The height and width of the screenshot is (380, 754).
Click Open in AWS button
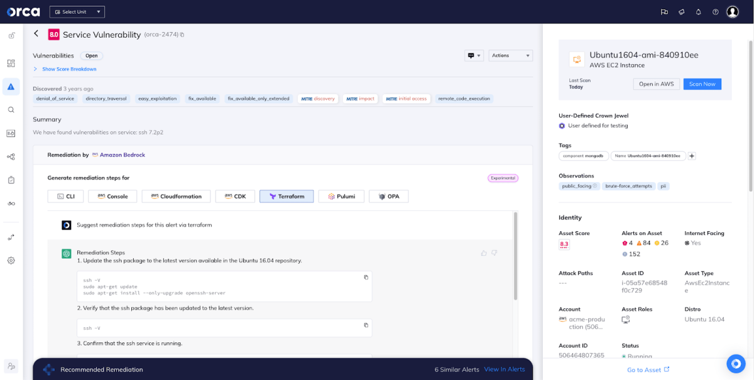(656, 84)
